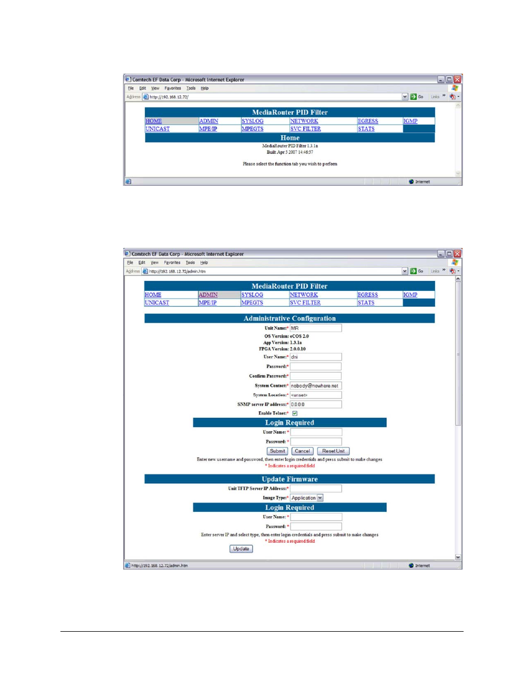Open SYSLOG link in admin window
The image size is (524, 679).
pos(252,295)
